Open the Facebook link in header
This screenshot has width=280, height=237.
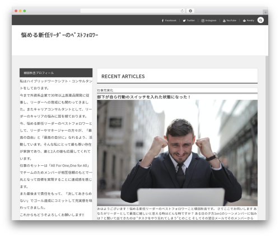(169, 20)
